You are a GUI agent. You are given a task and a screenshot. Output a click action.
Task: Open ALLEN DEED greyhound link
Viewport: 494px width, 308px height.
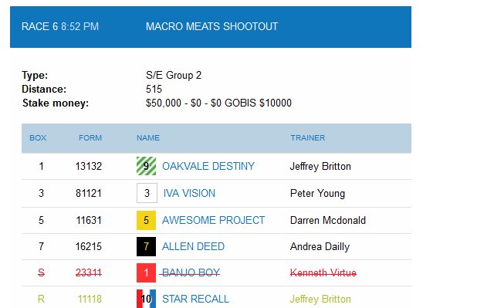pyautogui.click(x=193, y=246)
